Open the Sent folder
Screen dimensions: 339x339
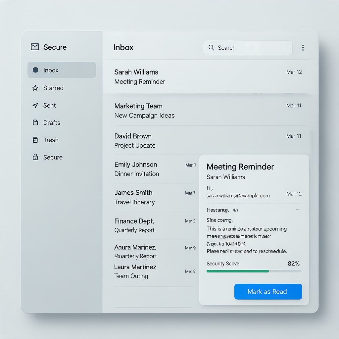click(62, 105)
